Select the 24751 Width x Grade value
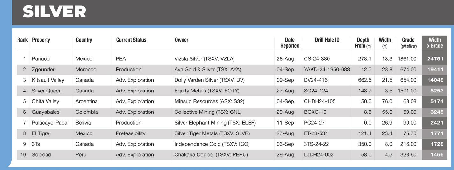Viewport: 454px width, 170px height. click(x=435, y=59)
